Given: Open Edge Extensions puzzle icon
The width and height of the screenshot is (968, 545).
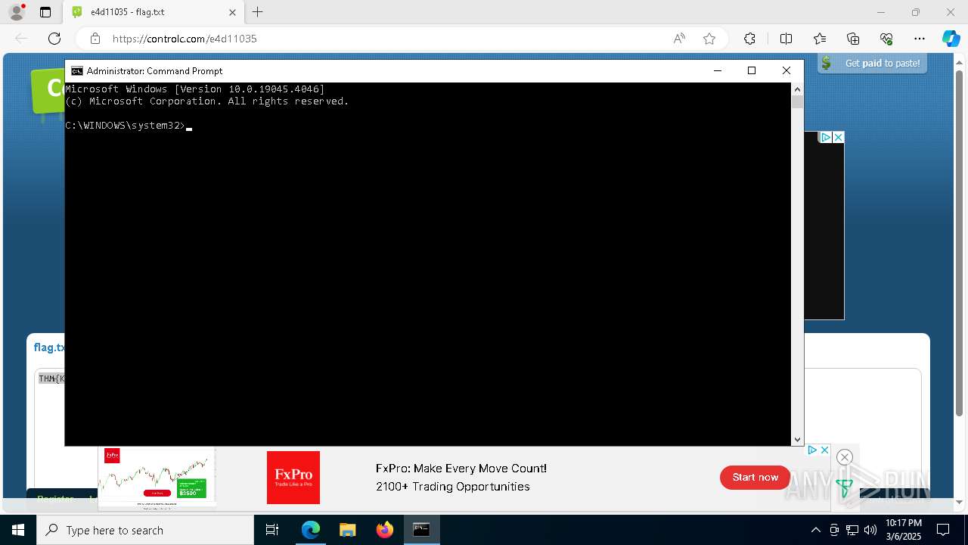Looking at the screenshot, I should click(749, 39).
